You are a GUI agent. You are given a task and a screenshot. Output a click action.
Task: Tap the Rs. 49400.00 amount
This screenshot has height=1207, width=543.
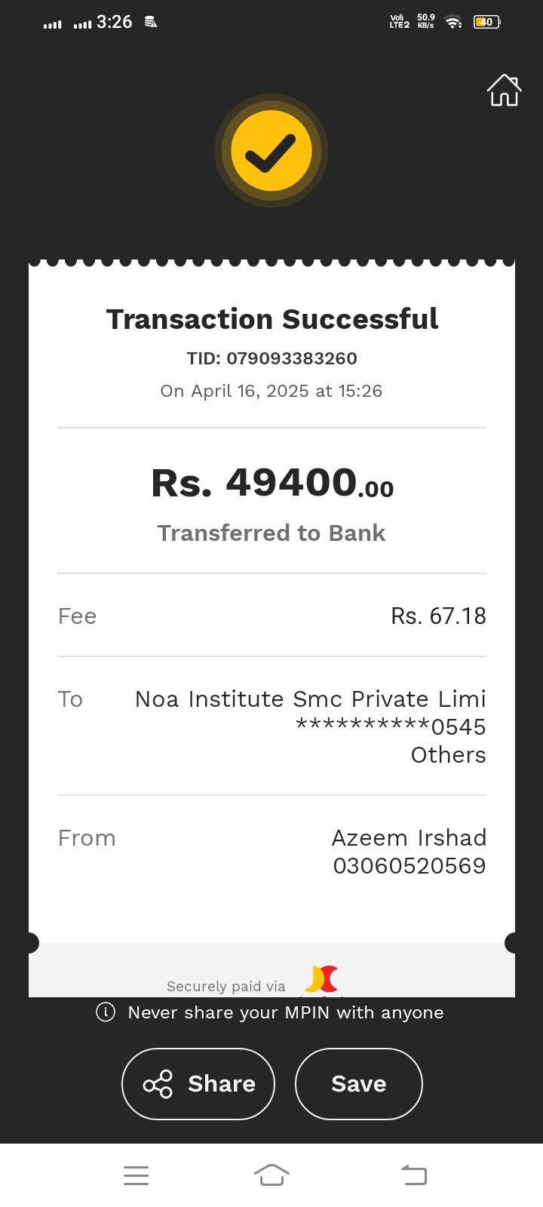(271, 483)
